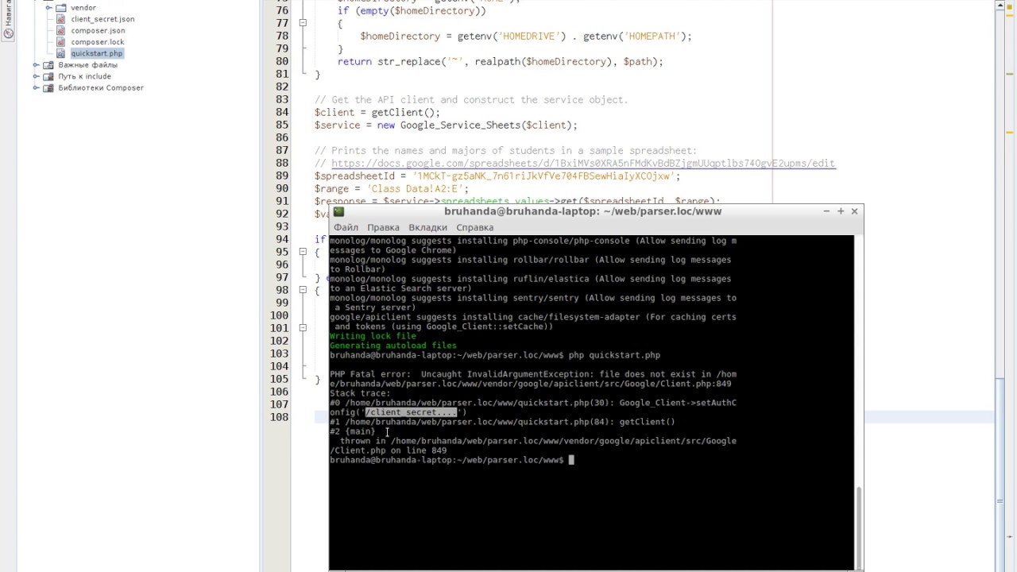This screenshot has width=1017, height=572.
Task: Click the terminal window's app icon
Action: pos(338,212)
